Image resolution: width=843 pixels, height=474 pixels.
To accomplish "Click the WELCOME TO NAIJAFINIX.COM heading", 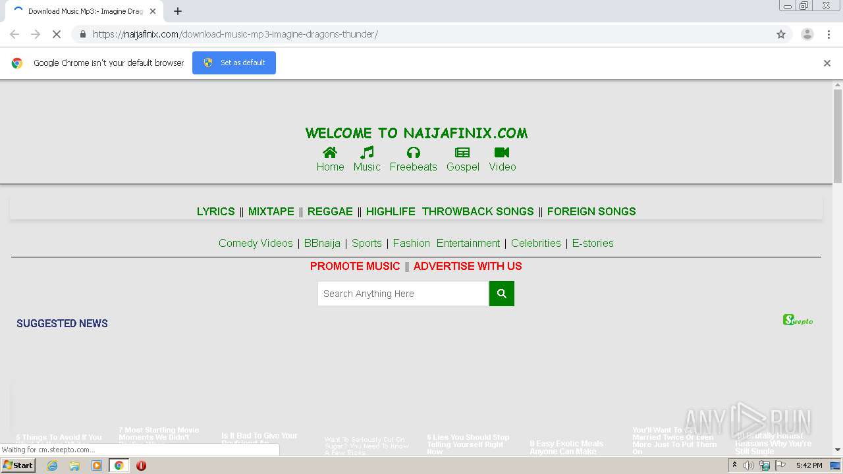I will [417, 133].
